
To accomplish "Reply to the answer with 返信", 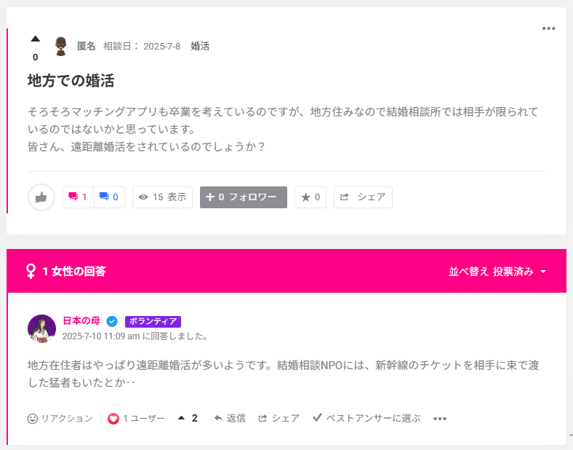I will pyautogui.click(x=230, y=419).
